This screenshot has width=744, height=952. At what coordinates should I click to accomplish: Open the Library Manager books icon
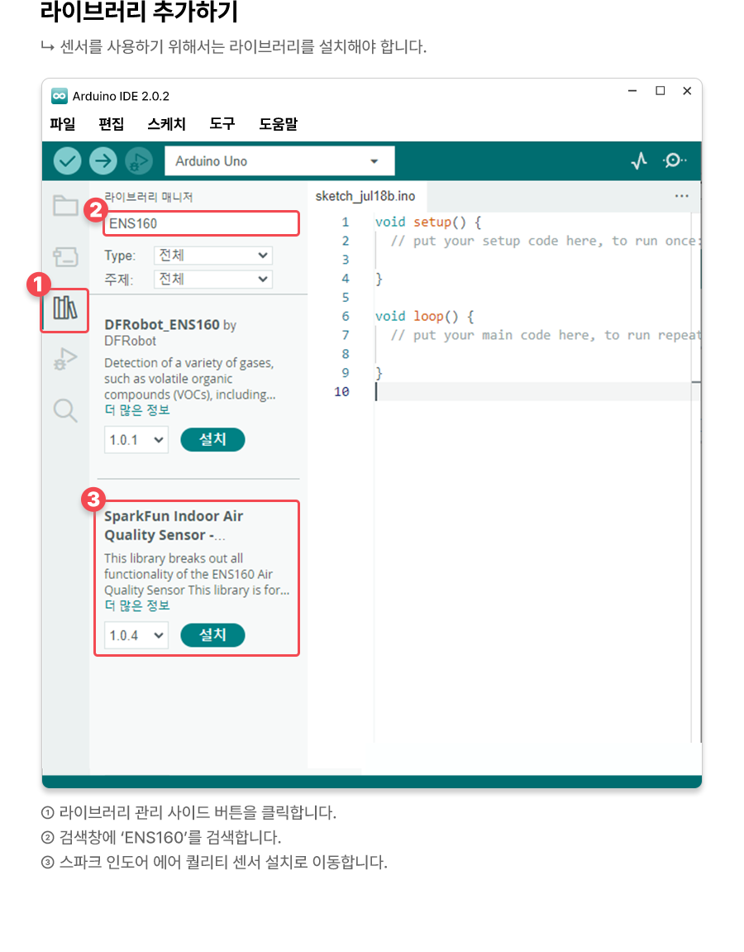coord(65,309)
